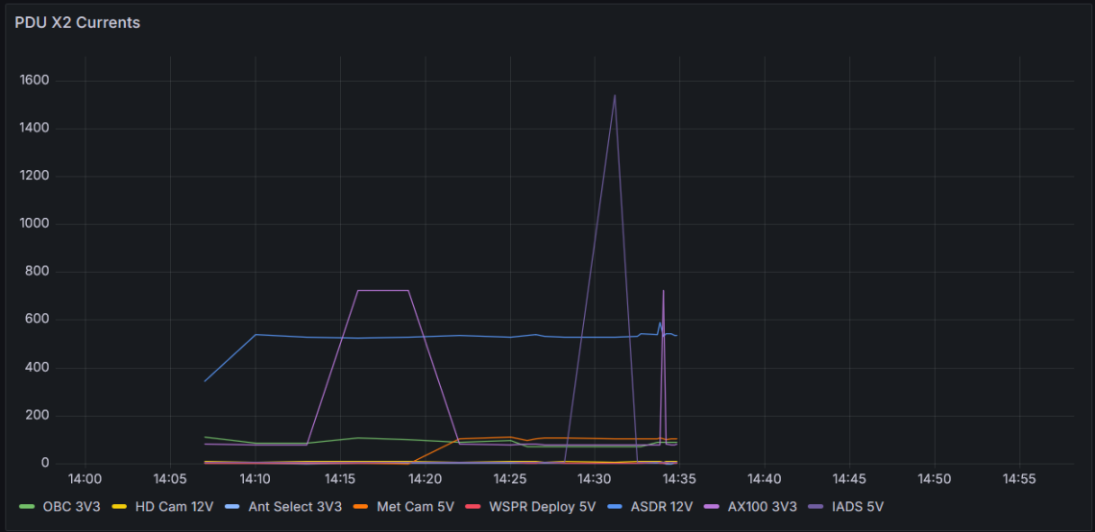Toggle the HD Cam 12V legend series
This screenshot has width=1095, height=532.
pyautogui.click(x=173, y=507)
